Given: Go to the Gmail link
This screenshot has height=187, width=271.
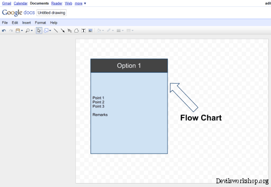Looking at the screenshot, I should click(6, 3).
